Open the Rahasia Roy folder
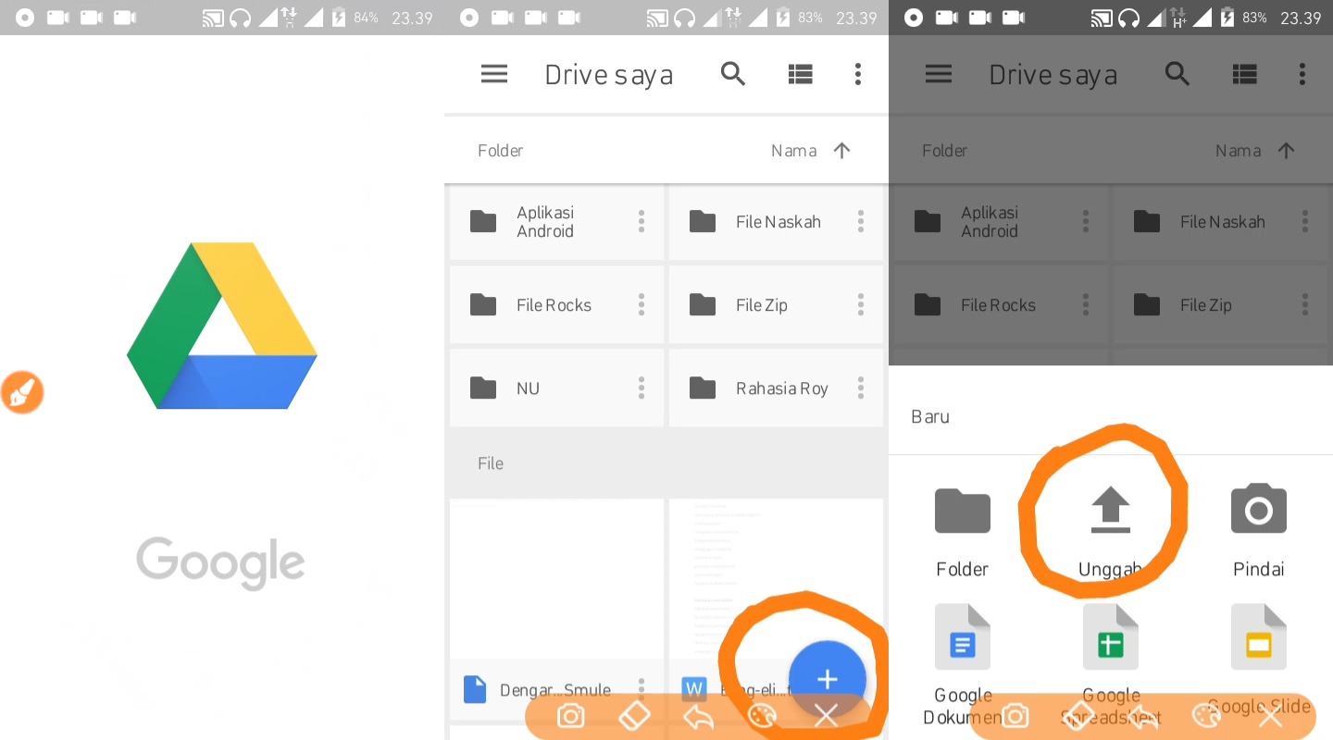The image size is (1333, 740). click(x=776, y=388)
